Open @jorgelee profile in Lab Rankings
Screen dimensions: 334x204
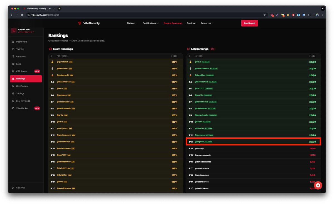coord(199,142)
